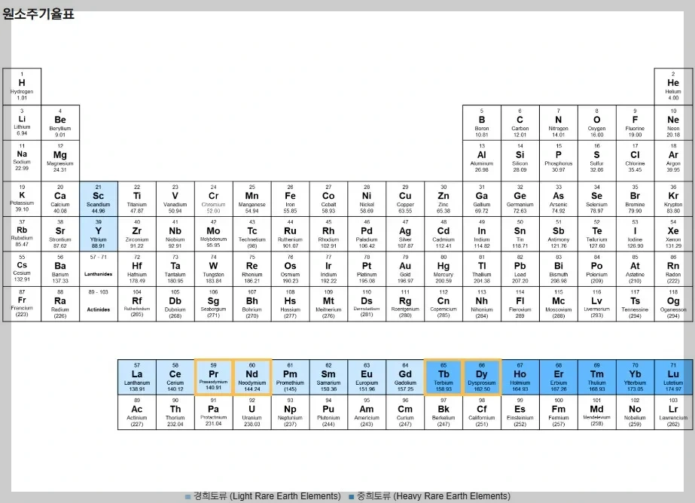Select the highlighted Yttrium (Y) cell
This screenshot has width=695, height=503.
[x=99, y=234]
